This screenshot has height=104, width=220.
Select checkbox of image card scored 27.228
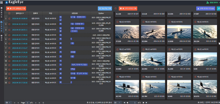[118, 22]
